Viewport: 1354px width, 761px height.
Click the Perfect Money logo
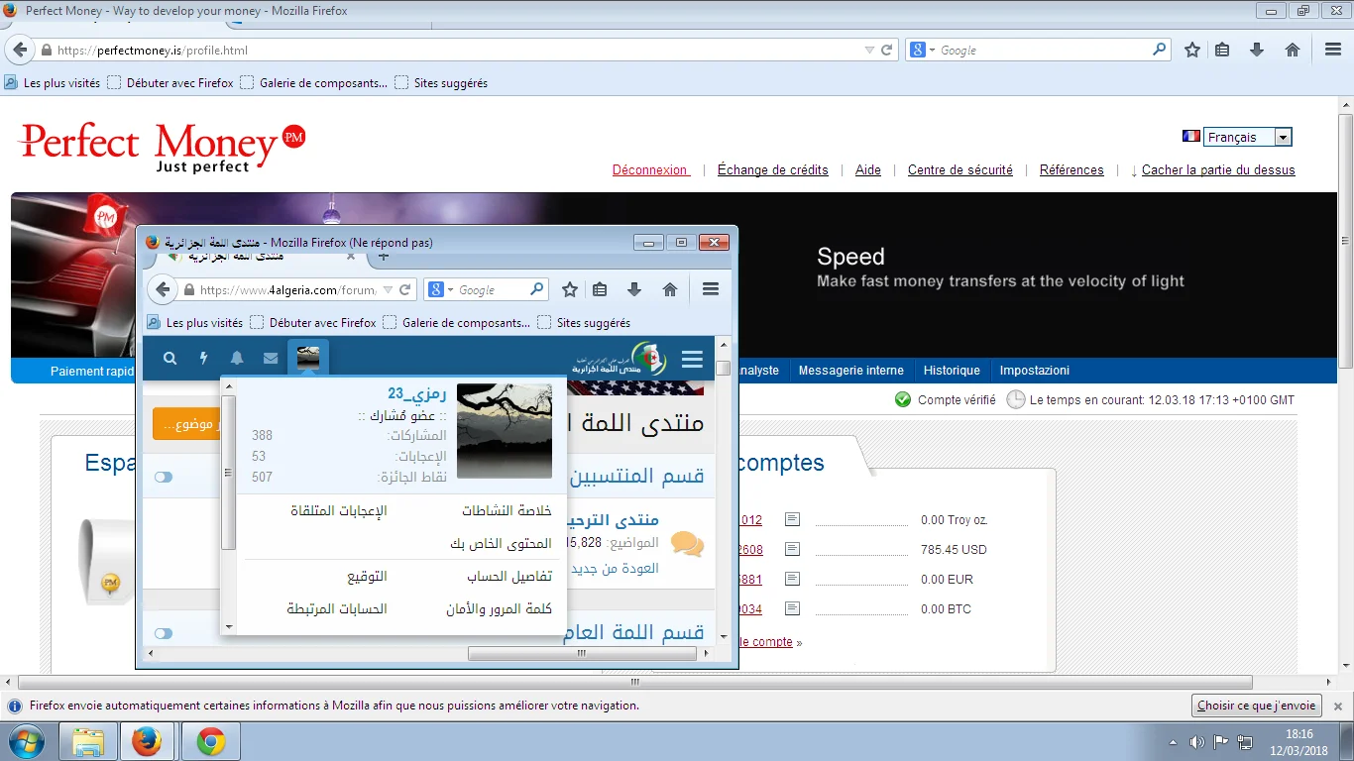tap(163, 147)
